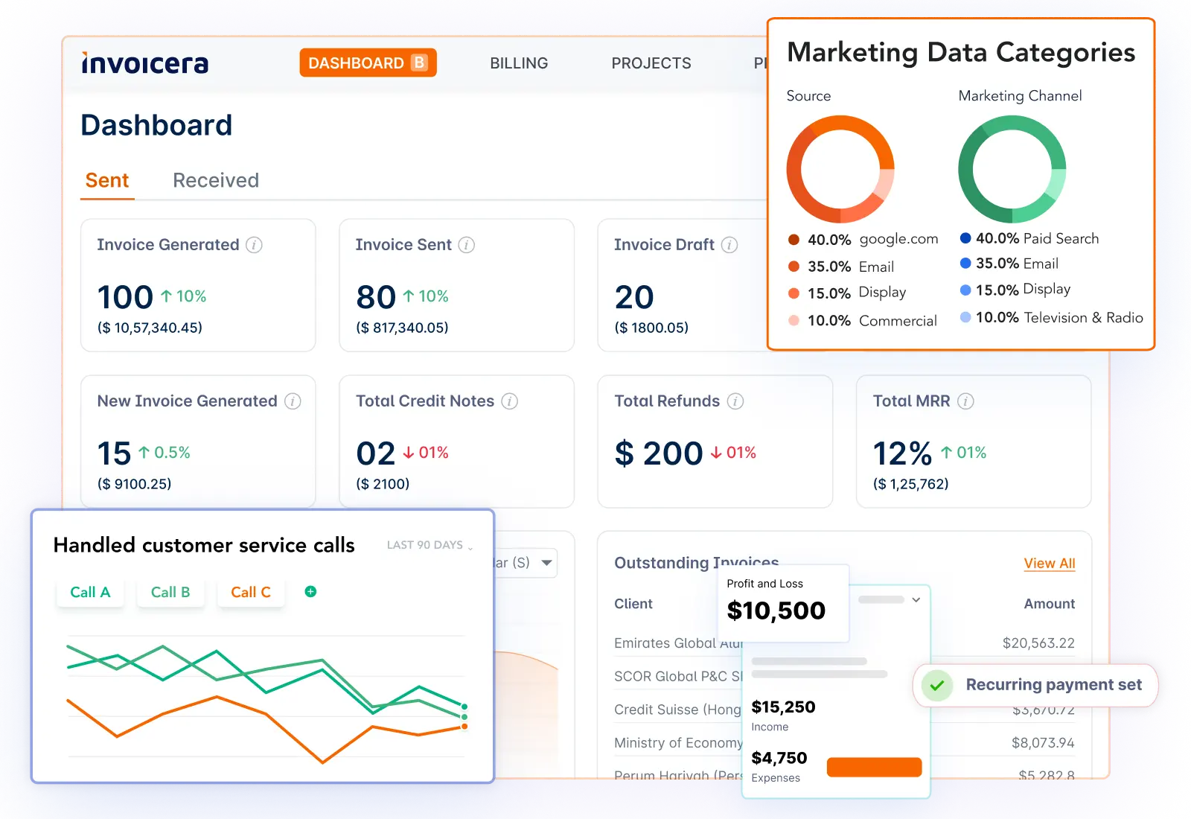
Task: Select the Call A series tab
Action: [90, 593]
